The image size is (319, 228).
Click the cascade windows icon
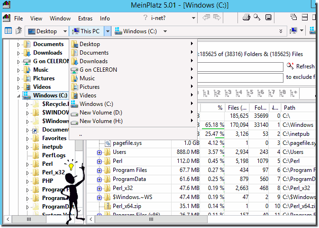click(x=293, y=18)
